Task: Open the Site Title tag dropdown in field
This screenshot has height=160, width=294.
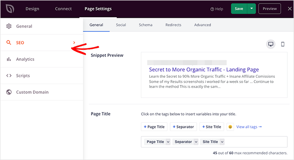Action: coord(222,142)
